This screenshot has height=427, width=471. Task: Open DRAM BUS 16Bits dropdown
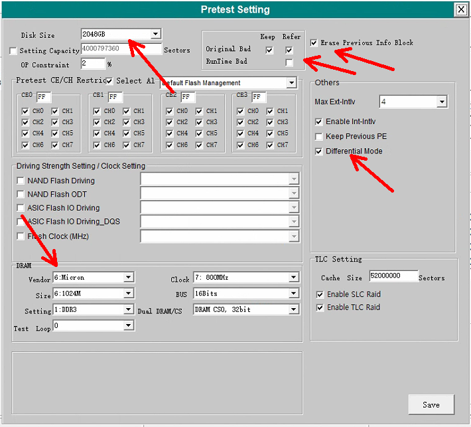(x=293, y=293)
